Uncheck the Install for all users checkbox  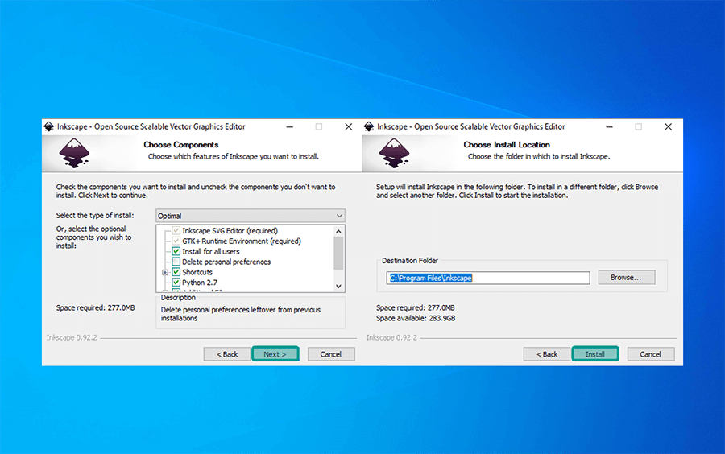176,251
